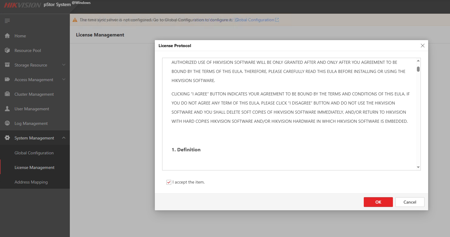Click the Home icon in sidebar

tap(7, 36)
